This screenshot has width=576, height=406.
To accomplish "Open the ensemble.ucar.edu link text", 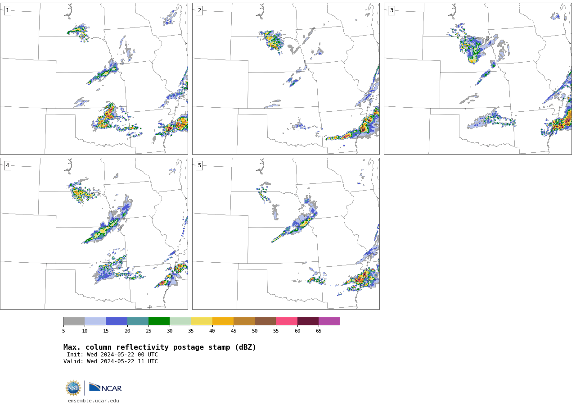I will pos(94,401).
